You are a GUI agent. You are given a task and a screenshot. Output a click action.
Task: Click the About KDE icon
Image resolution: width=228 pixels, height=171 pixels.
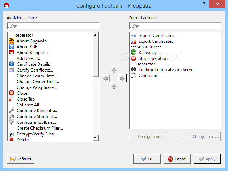click(12, 47)
